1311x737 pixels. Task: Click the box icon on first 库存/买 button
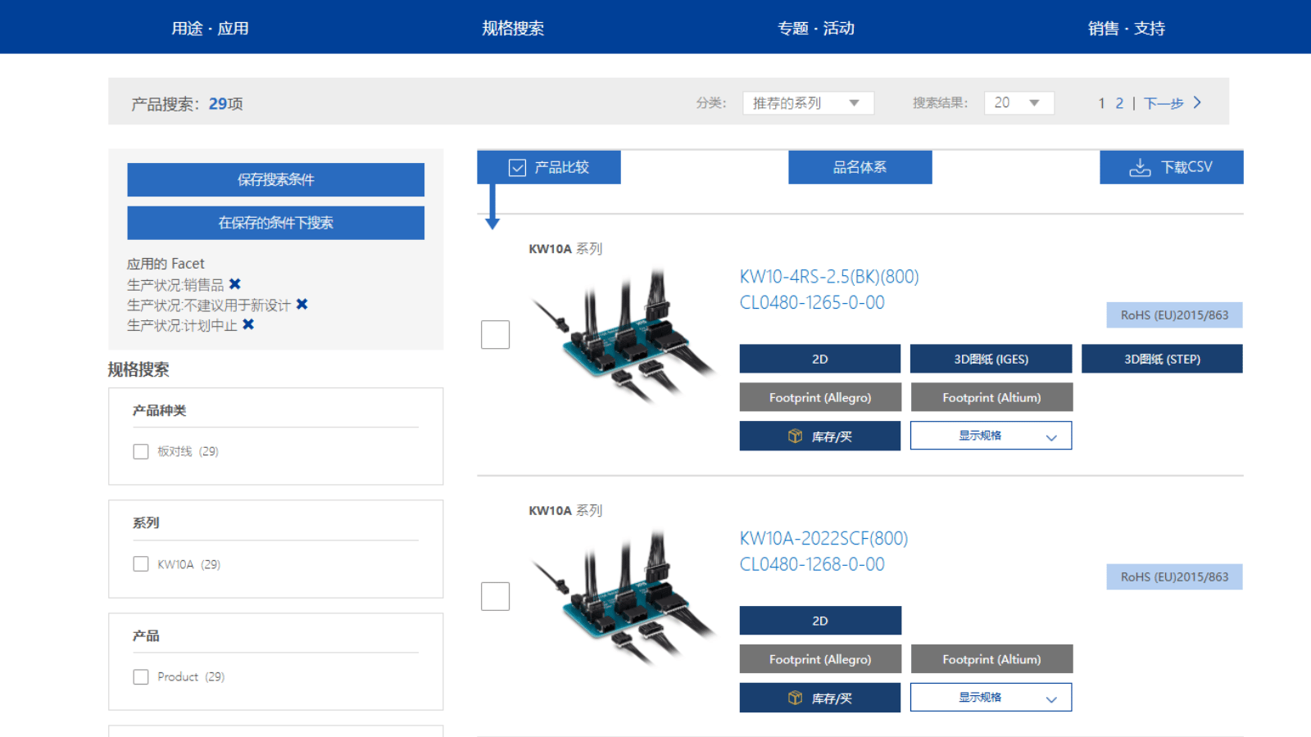[x=793, y=435]
